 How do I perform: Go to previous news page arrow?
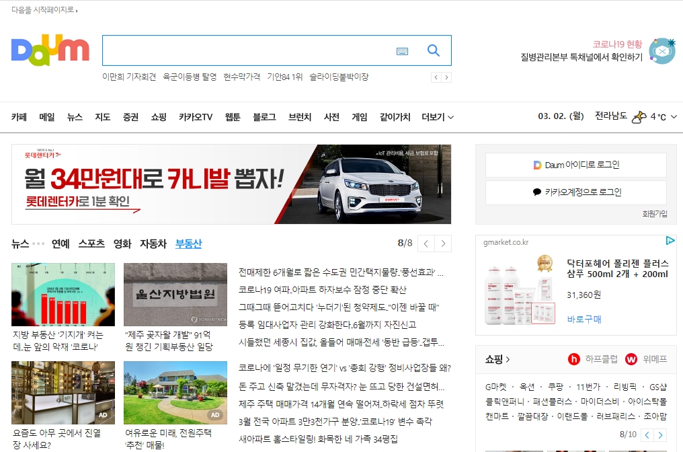(426, 243)
